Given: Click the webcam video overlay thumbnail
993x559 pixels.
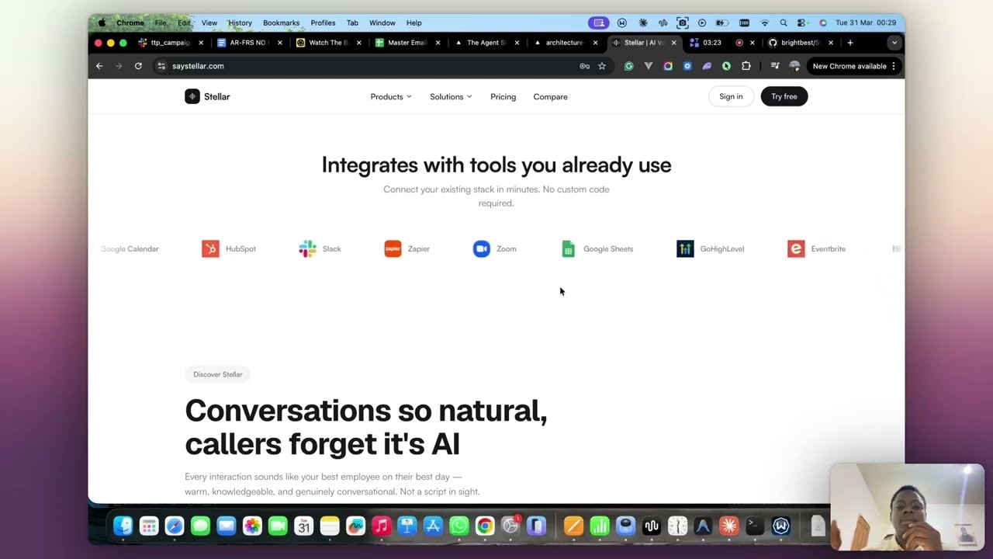Looking at the screenshot, I should point(907,507).
